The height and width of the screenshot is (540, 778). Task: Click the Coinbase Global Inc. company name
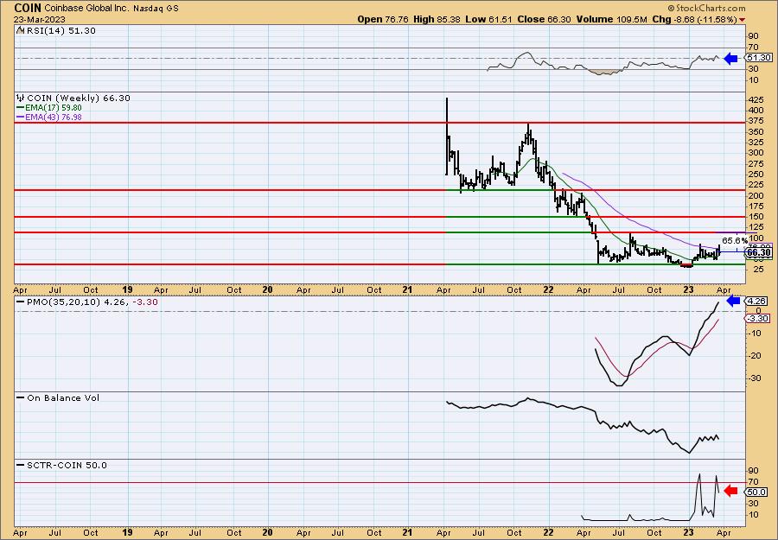click(86, 9)
